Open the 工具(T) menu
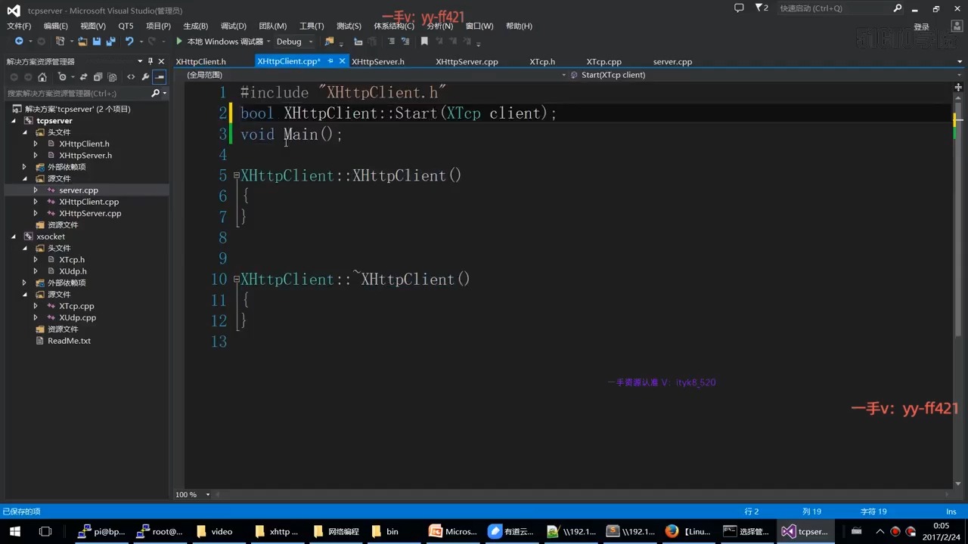 click(x=312, y=26)
